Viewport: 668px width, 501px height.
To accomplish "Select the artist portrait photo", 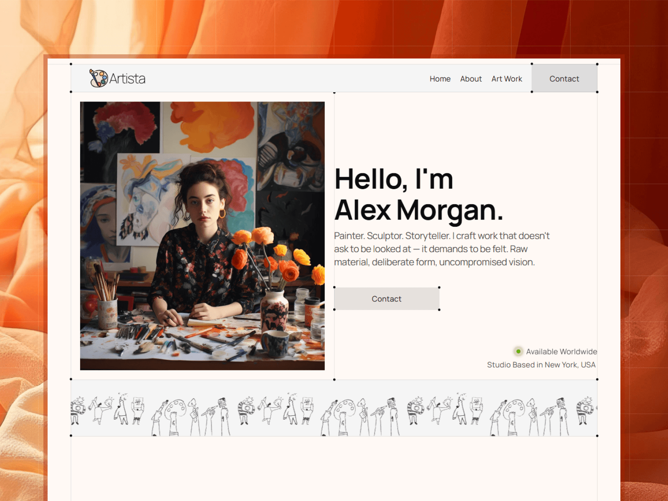I will tap(202, 236).
